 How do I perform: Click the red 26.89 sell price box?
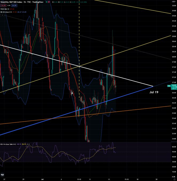pos(3,5)
